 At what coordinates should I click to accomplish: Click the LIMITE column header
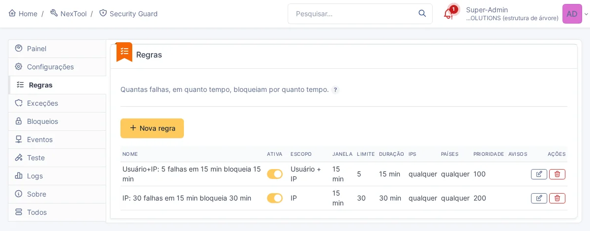coord(366,154)
